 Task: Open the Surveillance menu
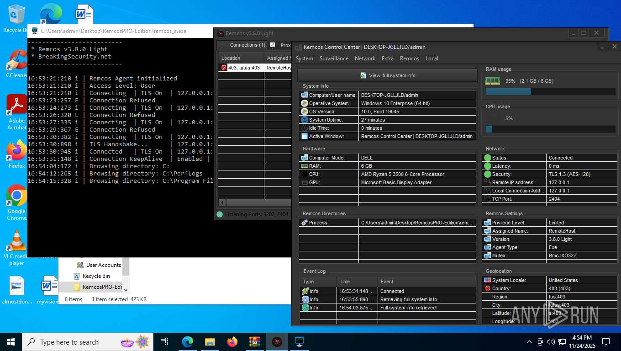click(334, 58)
